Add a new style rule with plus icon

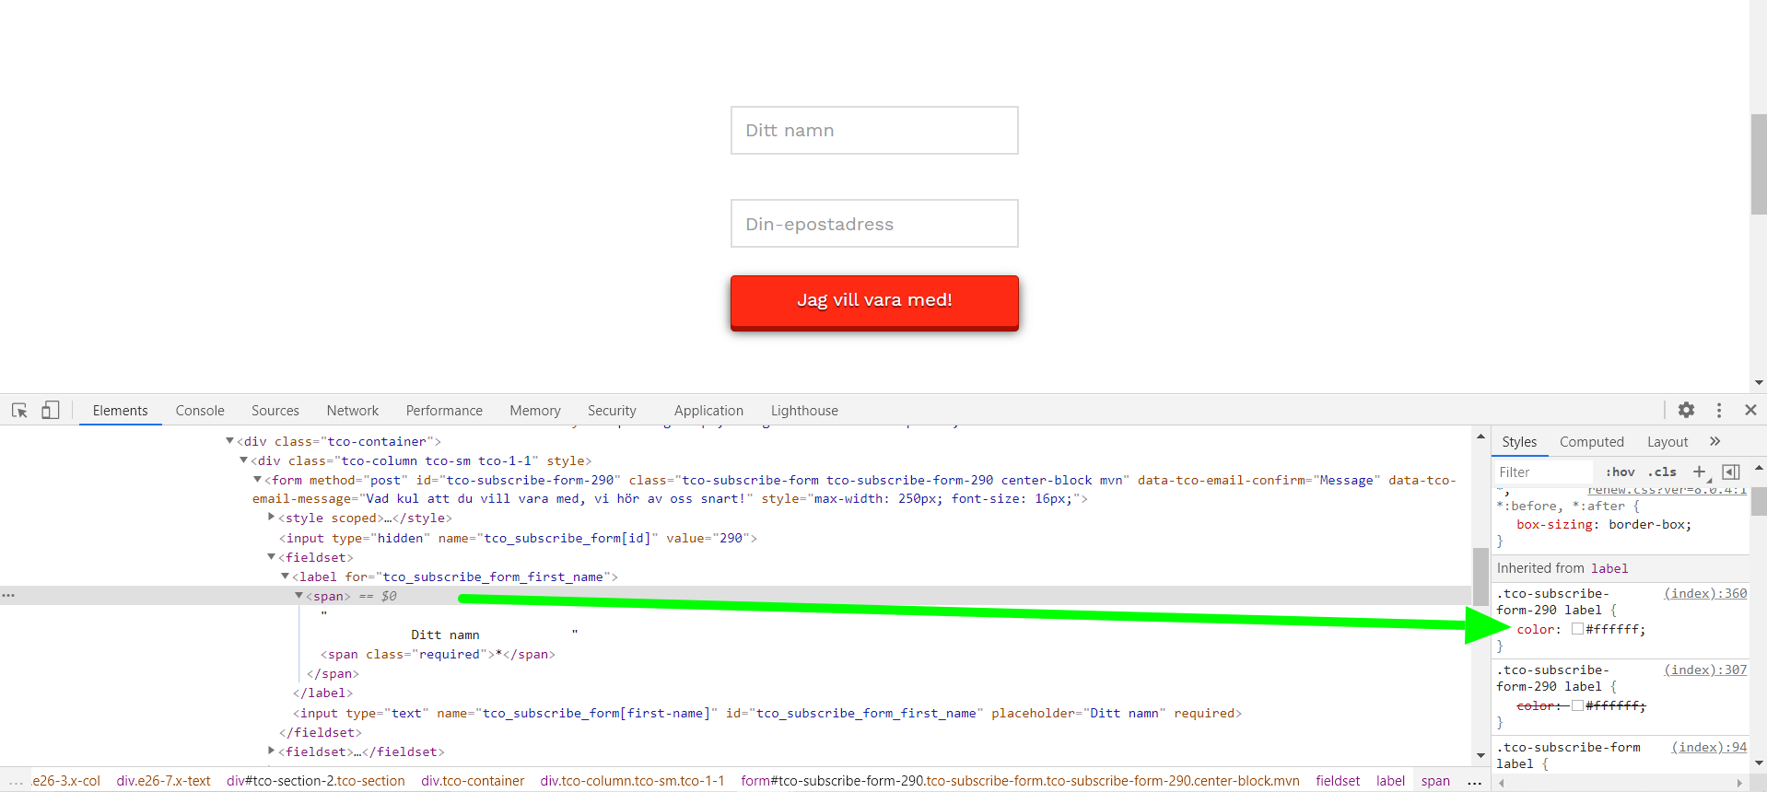pyautogui.click(x=1699, y=472)
